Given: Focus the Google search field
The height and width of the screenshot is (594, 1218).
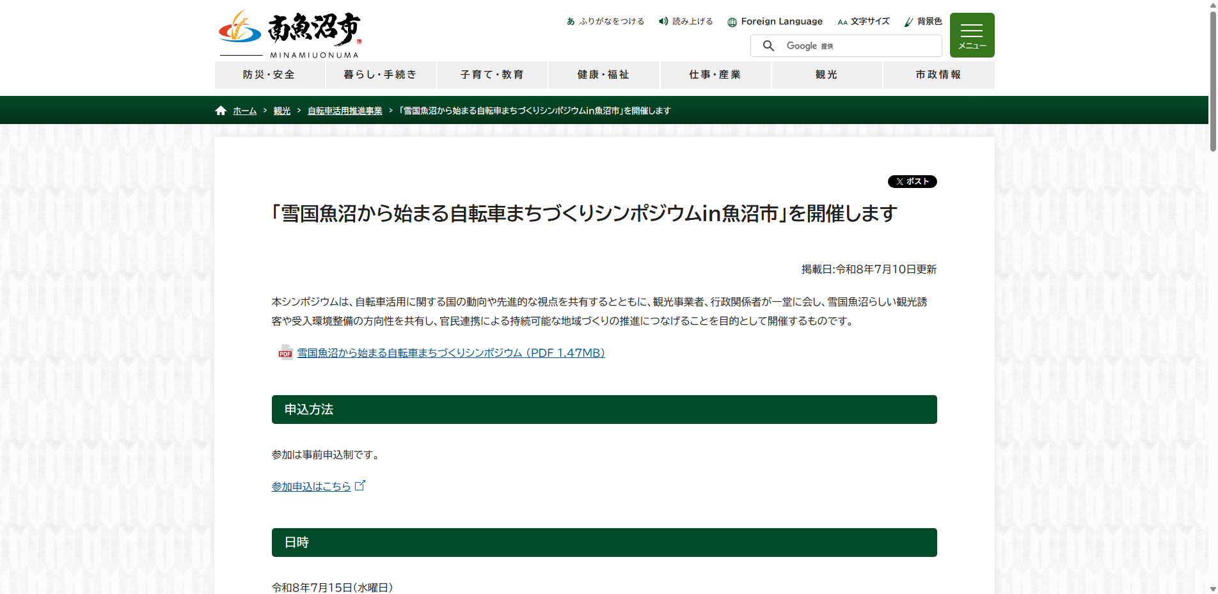Looking at the screenshot, I should tap(846, 45).
